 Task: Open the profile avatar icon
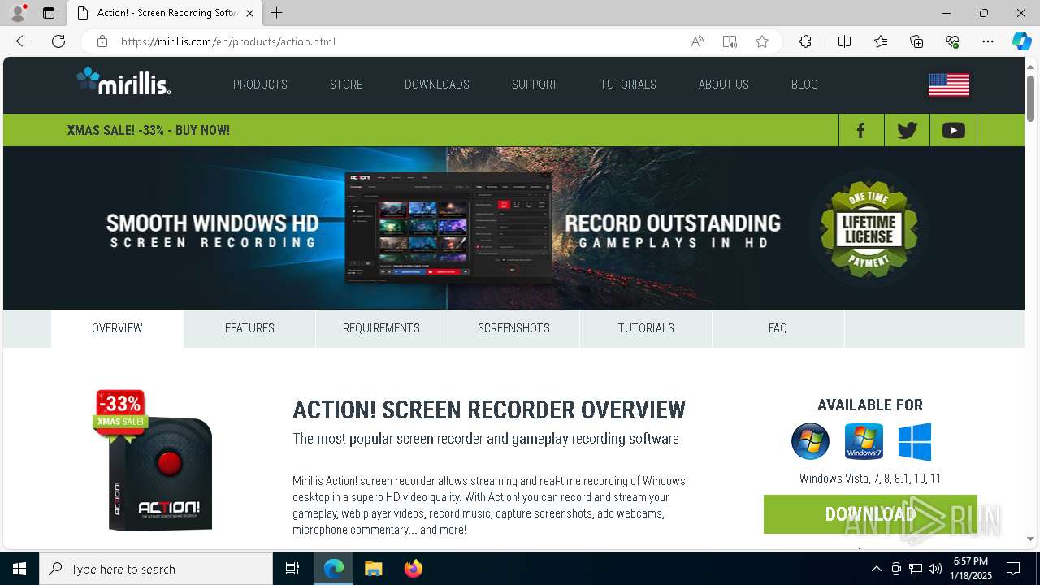point(18,13)
